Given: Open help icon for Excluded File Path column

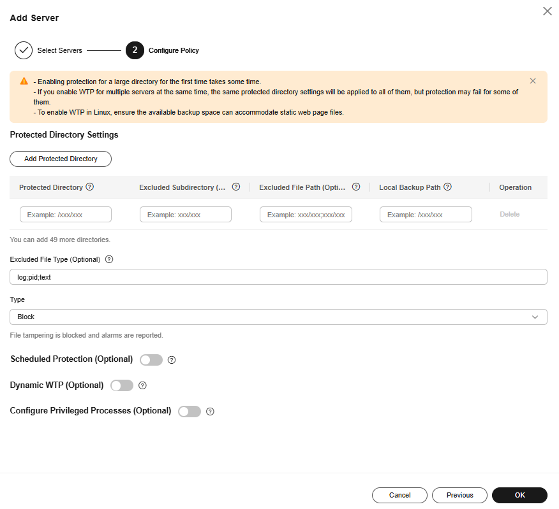Looking at the screenshot, I should [x=356, y=187].
